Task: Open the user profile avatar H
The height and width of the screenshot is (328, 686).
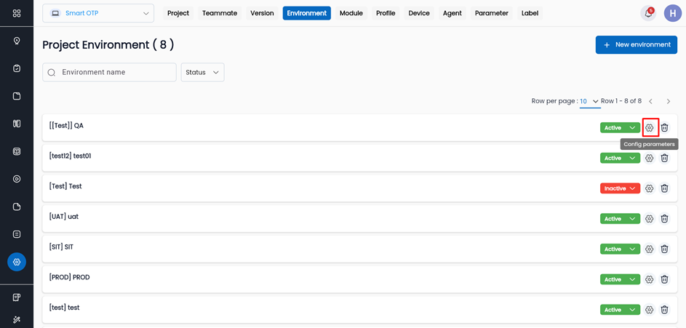Action: (673, 14)
